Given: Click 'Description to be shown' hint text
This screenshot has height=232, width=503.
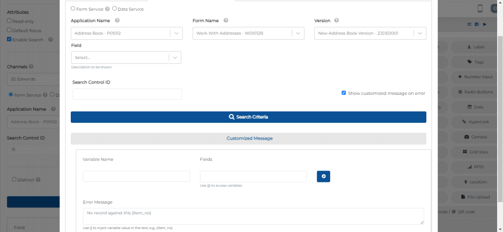Looking at the screenshot, I should [91, 67].
